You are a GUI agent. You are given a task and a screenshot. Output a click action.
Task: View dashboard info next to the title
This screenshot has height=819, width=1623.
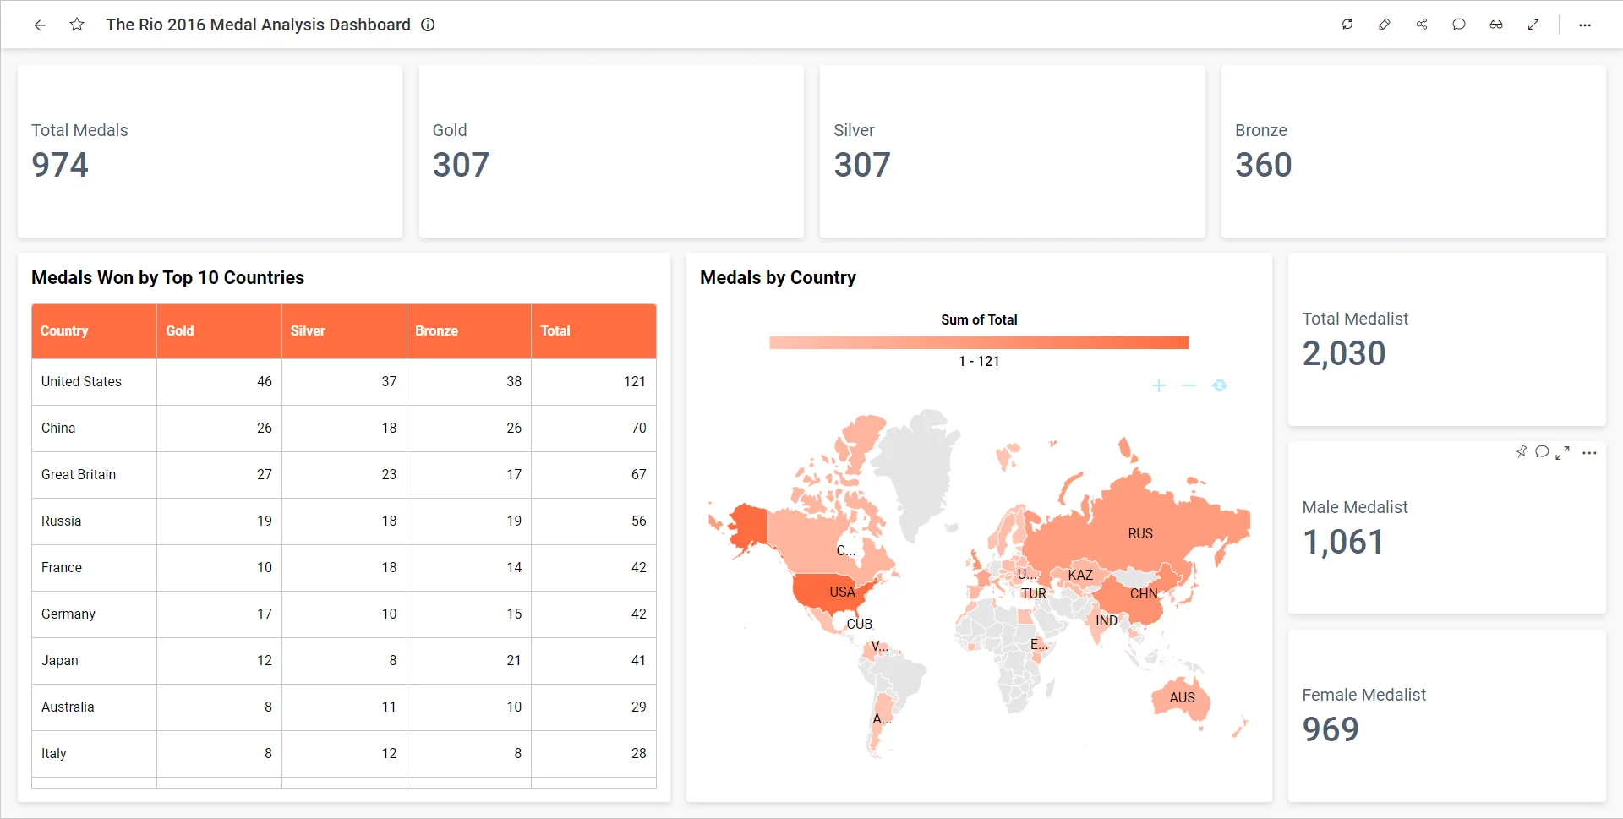click(428, 25)
